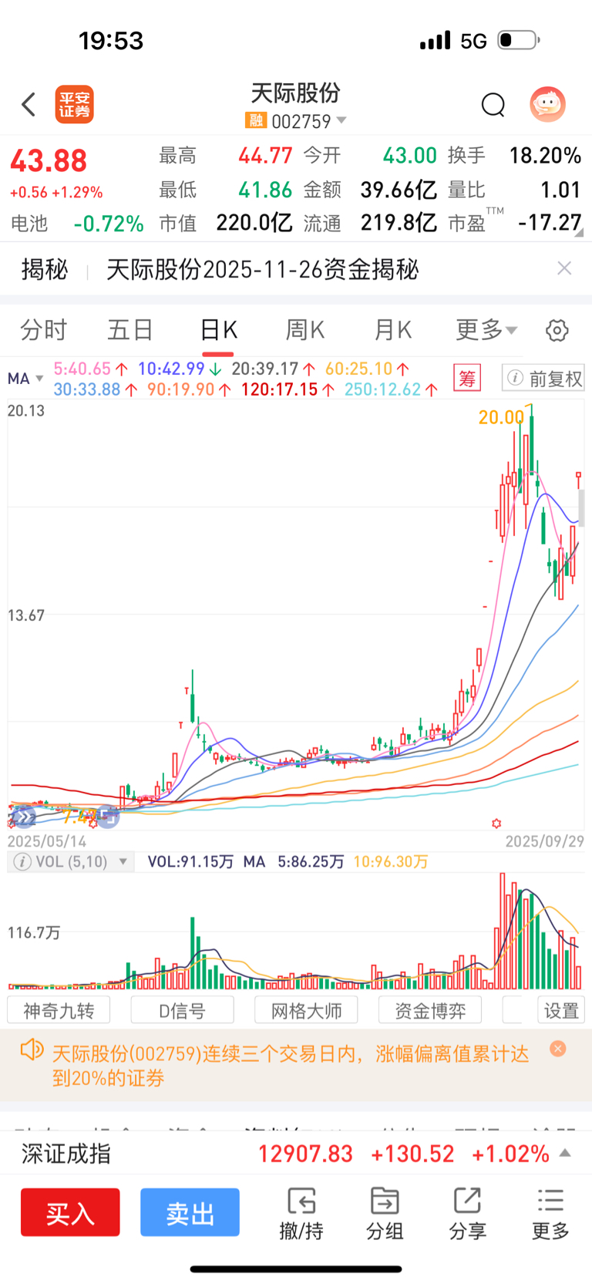This screenshot has height=1284, width=592.
Task: Open the MA indicator dropdown
Action: click(x=25, y=379)
